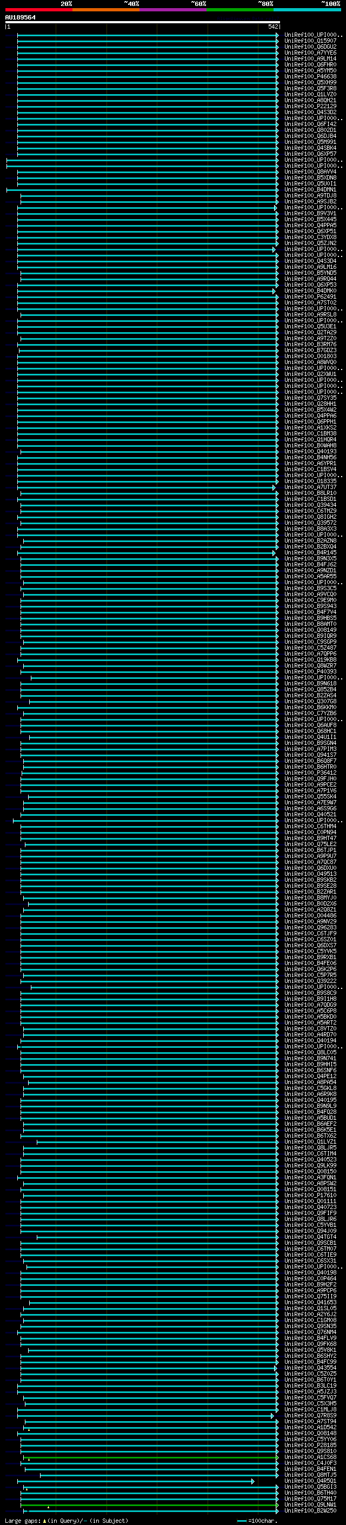Open hit UniRef100_A7VYE6

click(310, 52)
